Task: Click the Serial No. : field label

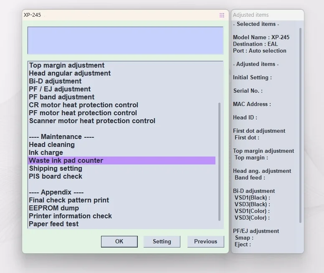Action: coord(248,91)
